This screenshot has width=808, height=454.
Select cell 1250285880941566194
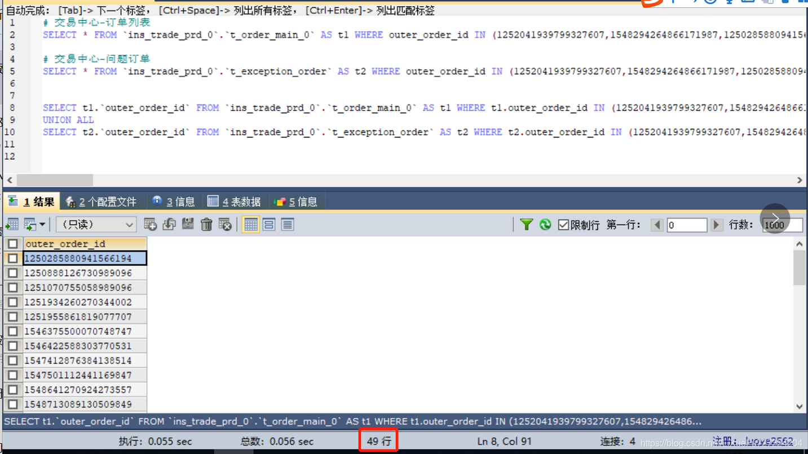tap(85, 258)
